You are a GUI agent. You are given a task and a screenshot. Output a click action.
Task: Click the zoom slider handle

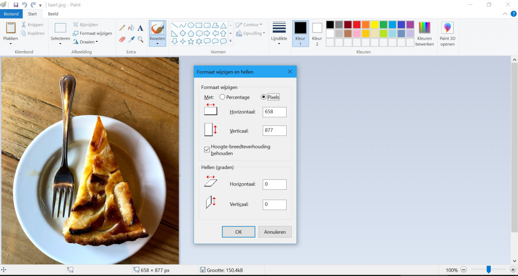[489, 270]
